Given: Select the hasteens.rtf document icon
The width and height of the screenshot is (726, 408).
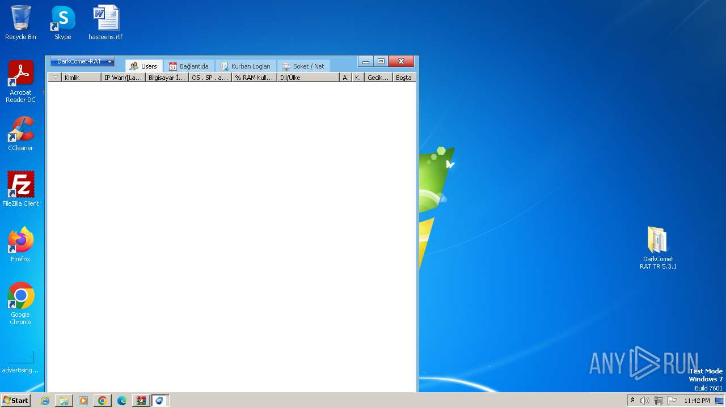Looking at the screenshot, I should pyautogui.click(x=105, y=23).
